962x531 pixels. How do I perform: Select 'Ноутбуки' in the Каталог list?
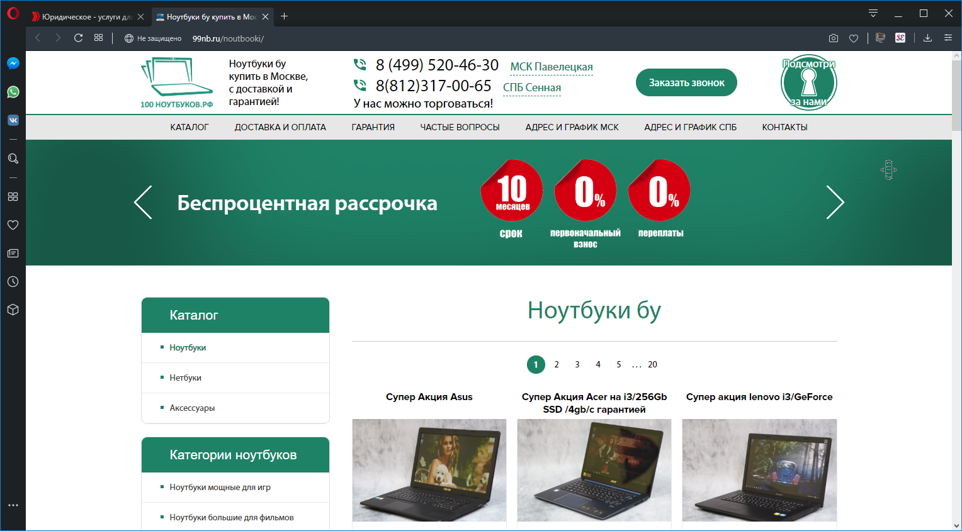pyautogui.click(x=188, y=347)
